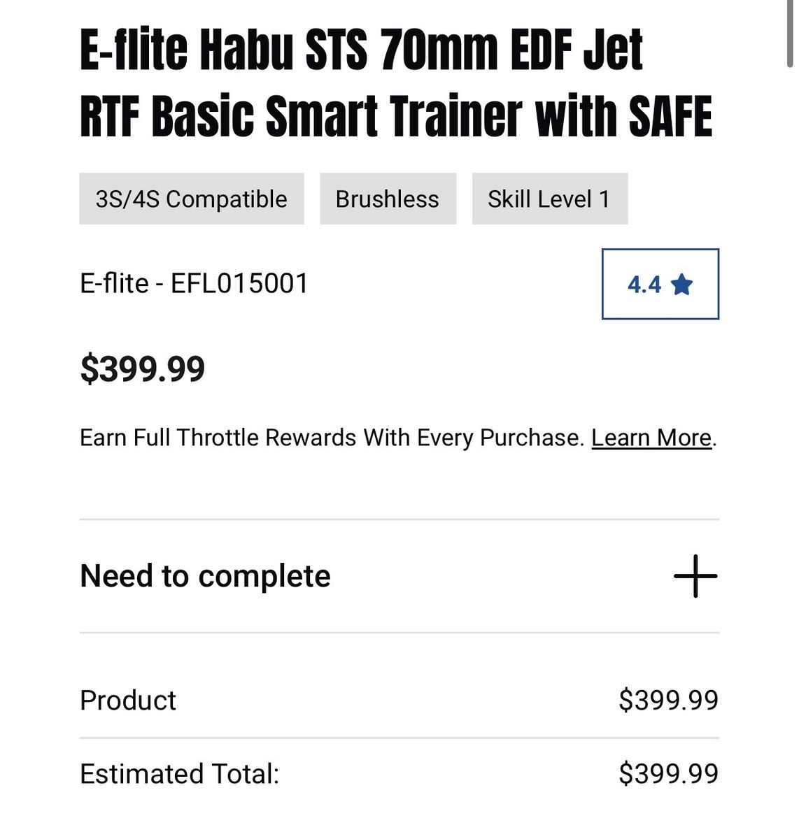This screenshot has width=799, height=839.
Task: Click the page scrollbar thumb
Action: point(791,35)
